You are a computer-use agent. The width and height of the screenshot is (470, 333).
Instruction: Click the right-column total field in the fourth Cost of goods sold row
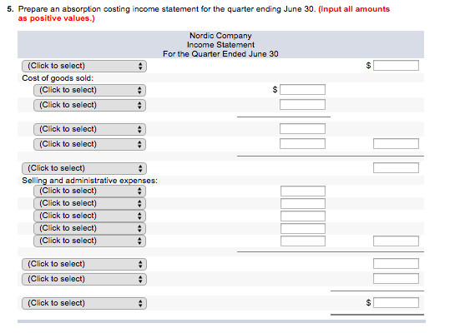click(396, 144)
